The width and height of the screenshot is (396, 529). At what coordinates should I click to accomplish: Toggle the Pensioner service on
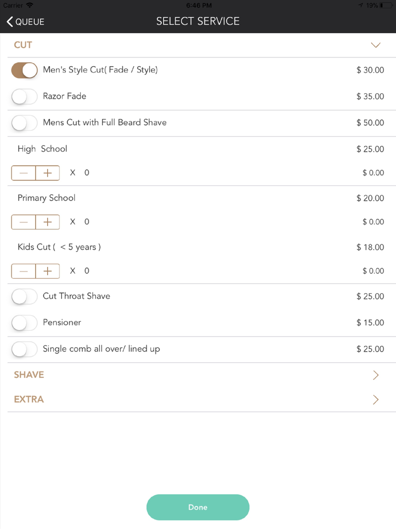(25, 323)
